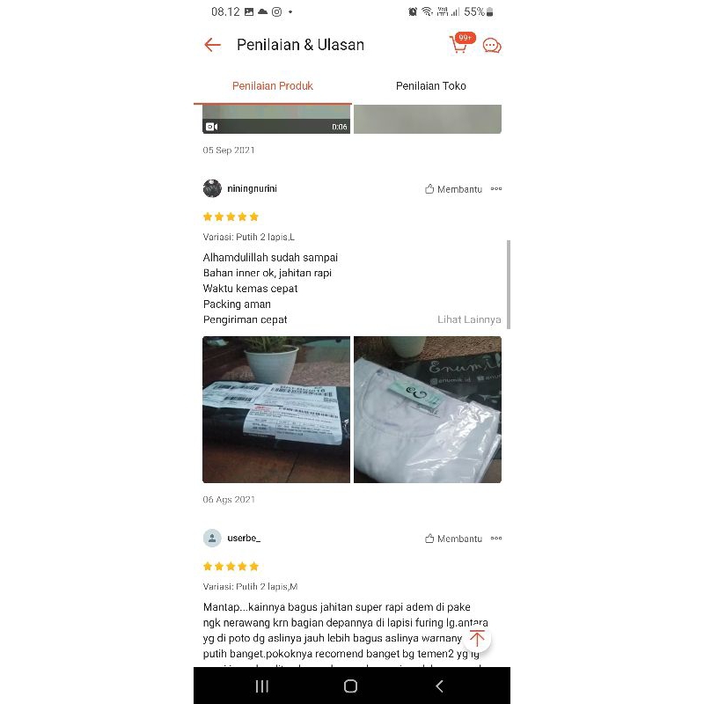Open three-dot options for niningnurini's review
704x704 pixels.
point(496,189)
